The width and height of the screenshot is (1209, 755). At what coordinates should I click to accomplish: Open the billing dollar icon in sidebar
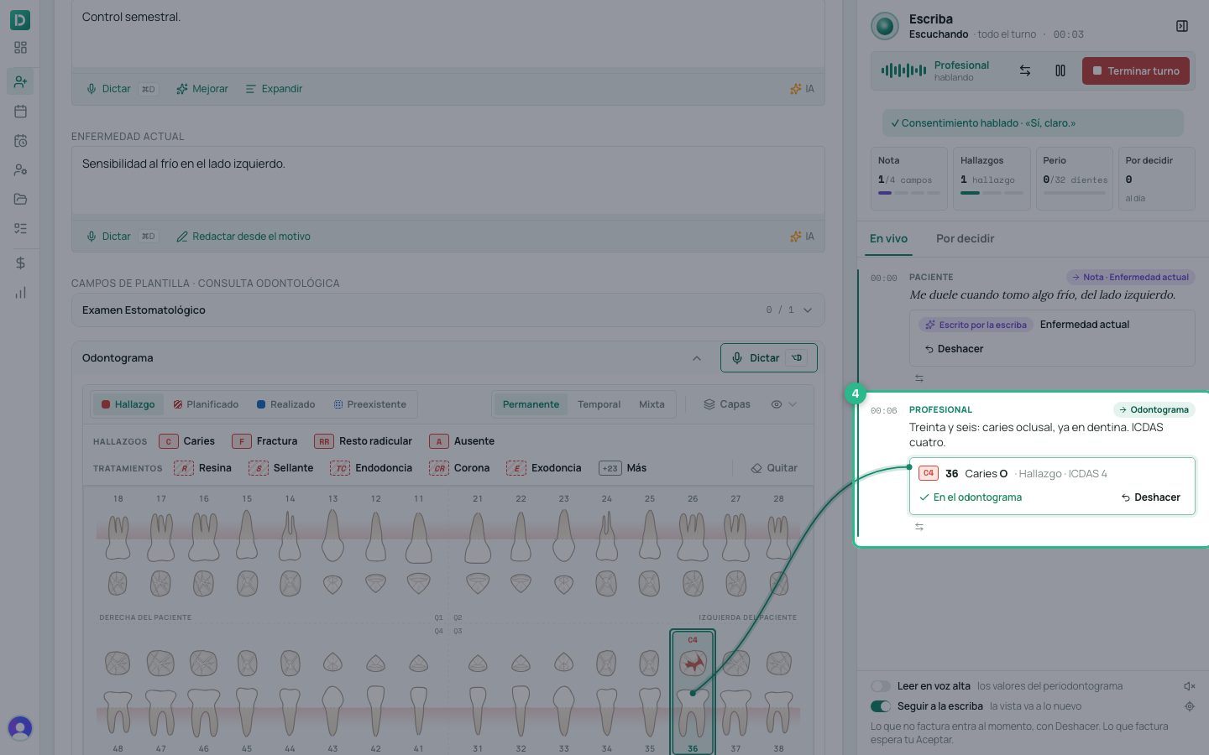[20, 263]
